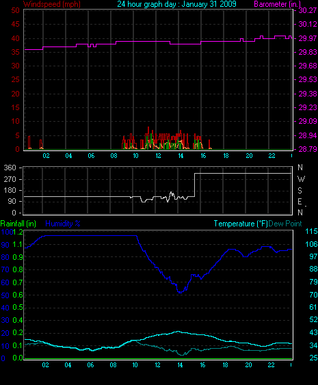Click the 28.79 barometer scale value
Screen dimensions: 318x385
point(308,149)
